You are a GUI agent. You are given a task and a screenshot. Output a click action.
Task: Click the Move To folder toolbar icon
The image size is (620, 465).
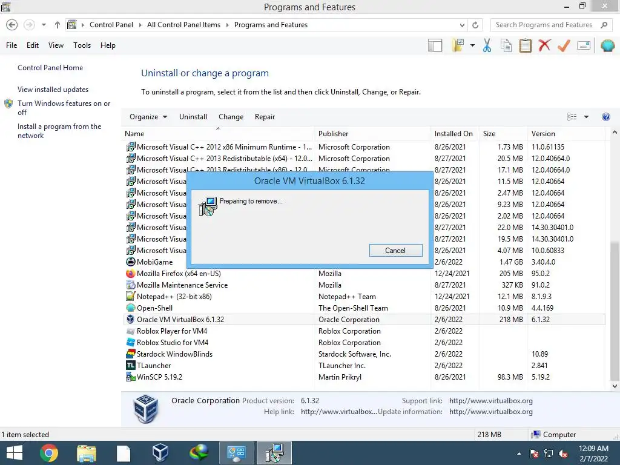pos(458,45)
